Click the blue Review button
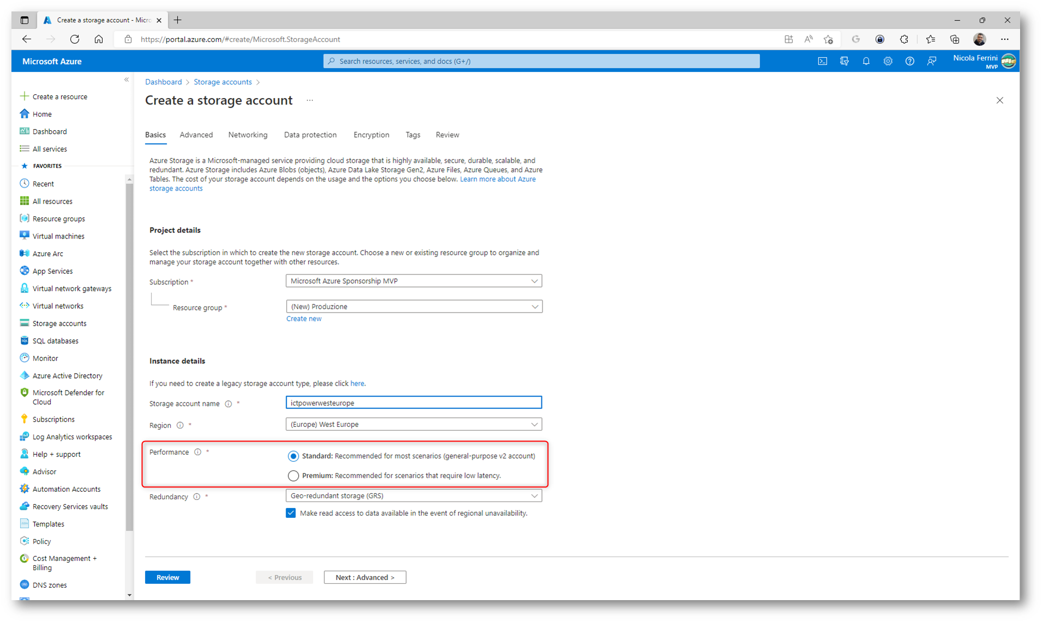 tap(167, 577)
